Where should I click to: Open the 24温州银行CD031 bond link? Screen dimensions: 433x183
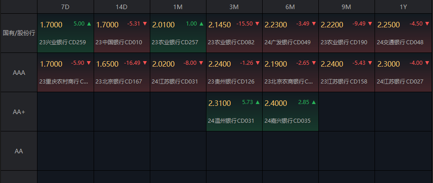230,121
